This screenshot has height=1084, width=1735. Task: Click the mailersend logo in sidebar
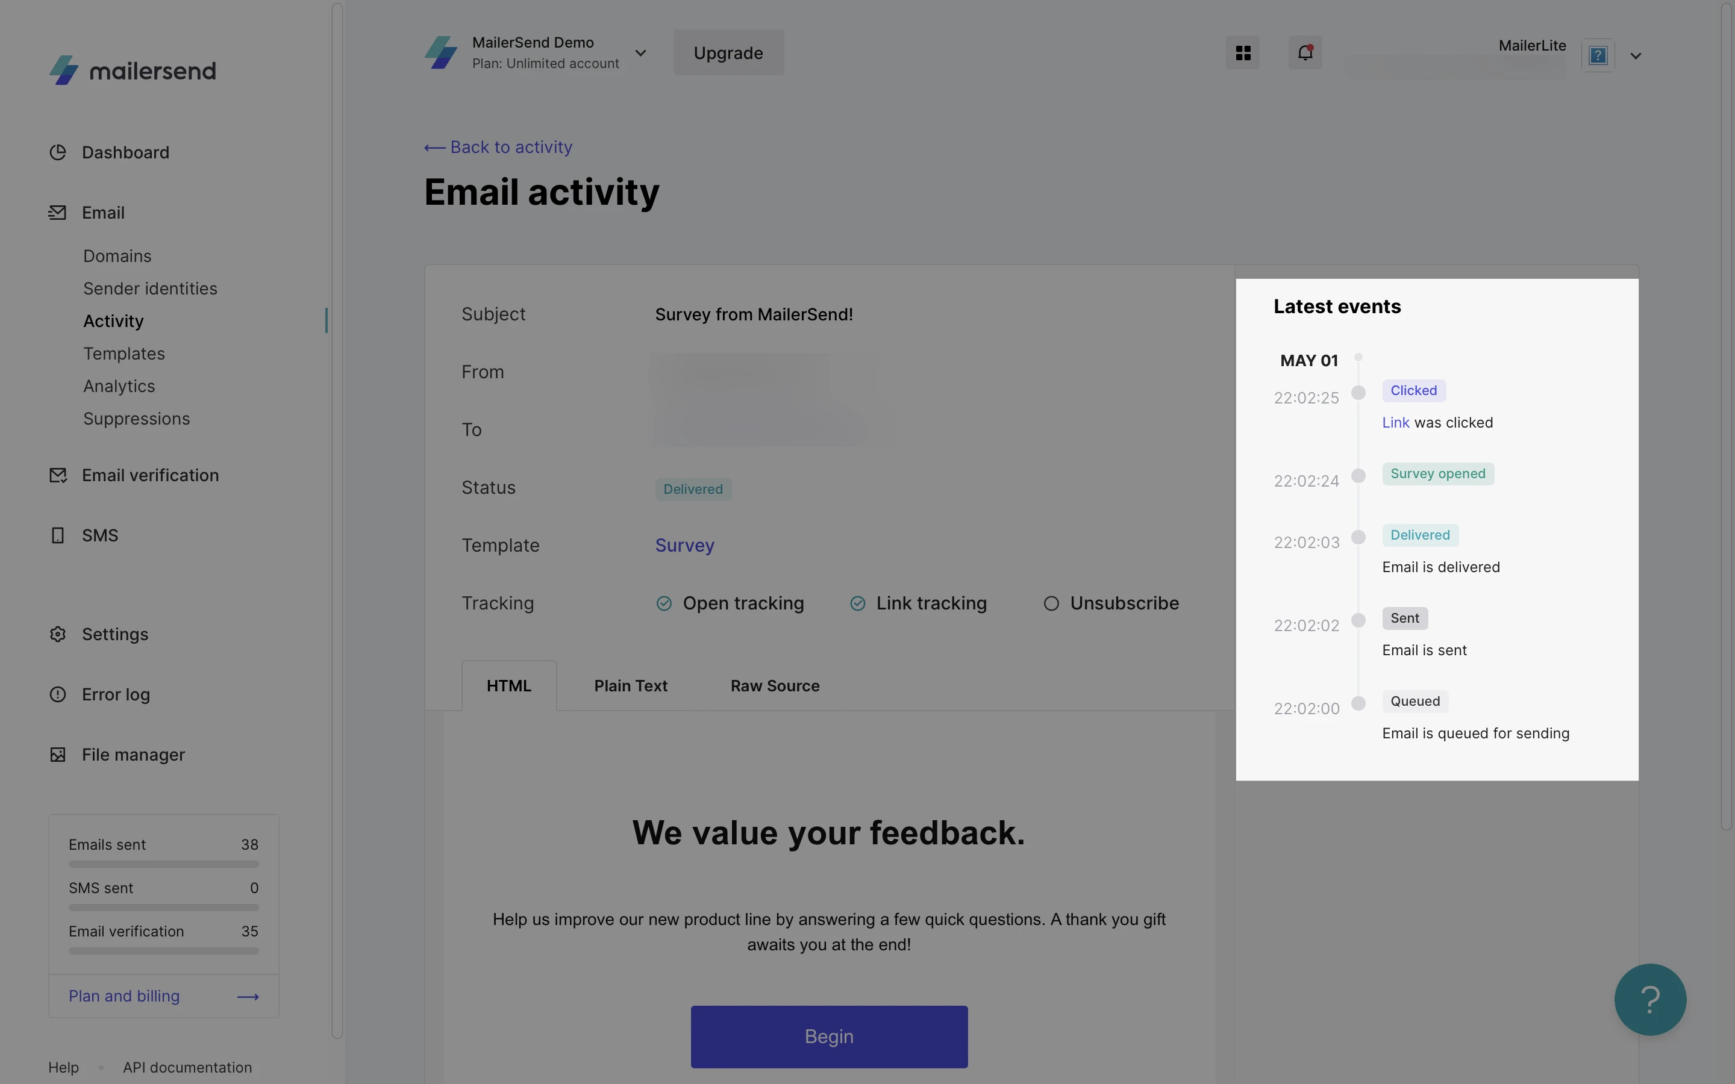click(x=132, y=70)
